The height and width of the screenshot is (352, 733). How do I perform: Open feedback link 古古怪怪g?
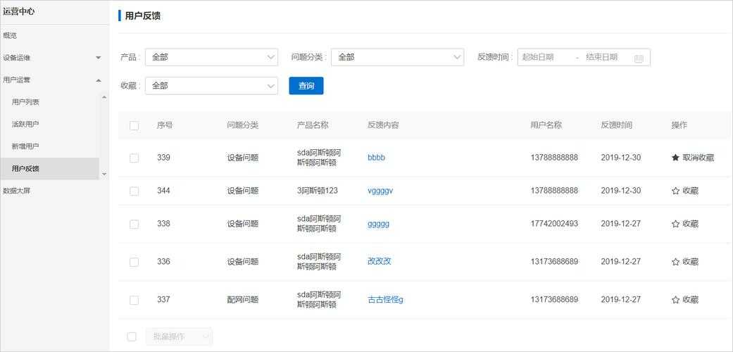tap(385, 300)
